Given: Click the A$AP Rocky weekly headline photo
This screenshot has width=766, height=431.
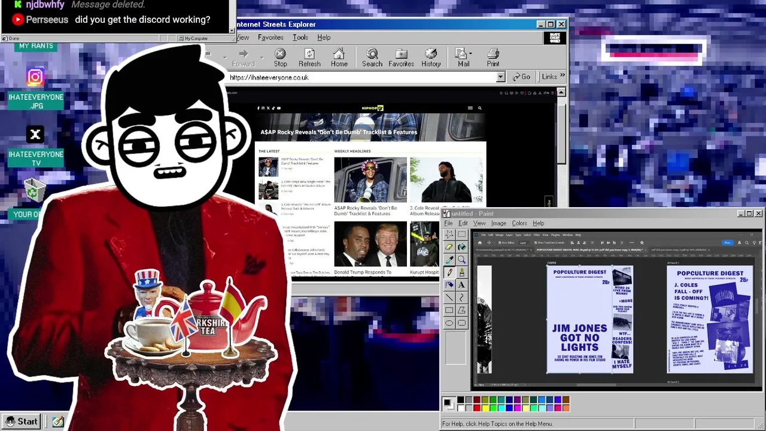Looking at the screenshot, I should click(370, 180).
